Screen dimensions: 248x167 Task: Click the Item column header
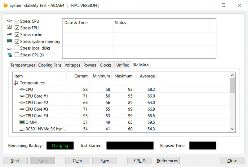pyautogui.click(x=40, y=76)
